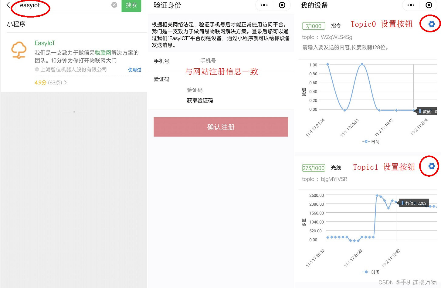Close the 我的设备 mini program with the circle button
This screenshot has height=288, width=441.
pyautogui.click(x=429, y=5)
